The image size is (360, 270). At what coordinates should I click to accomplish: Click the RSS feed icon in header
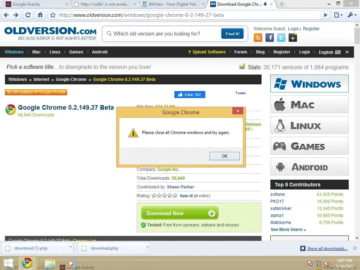pyautogui.click(x=258, y=38)
